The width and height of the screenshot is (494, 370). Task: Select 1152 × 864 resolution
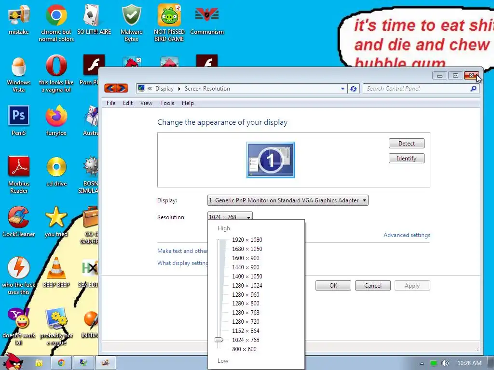click(246, 330)
